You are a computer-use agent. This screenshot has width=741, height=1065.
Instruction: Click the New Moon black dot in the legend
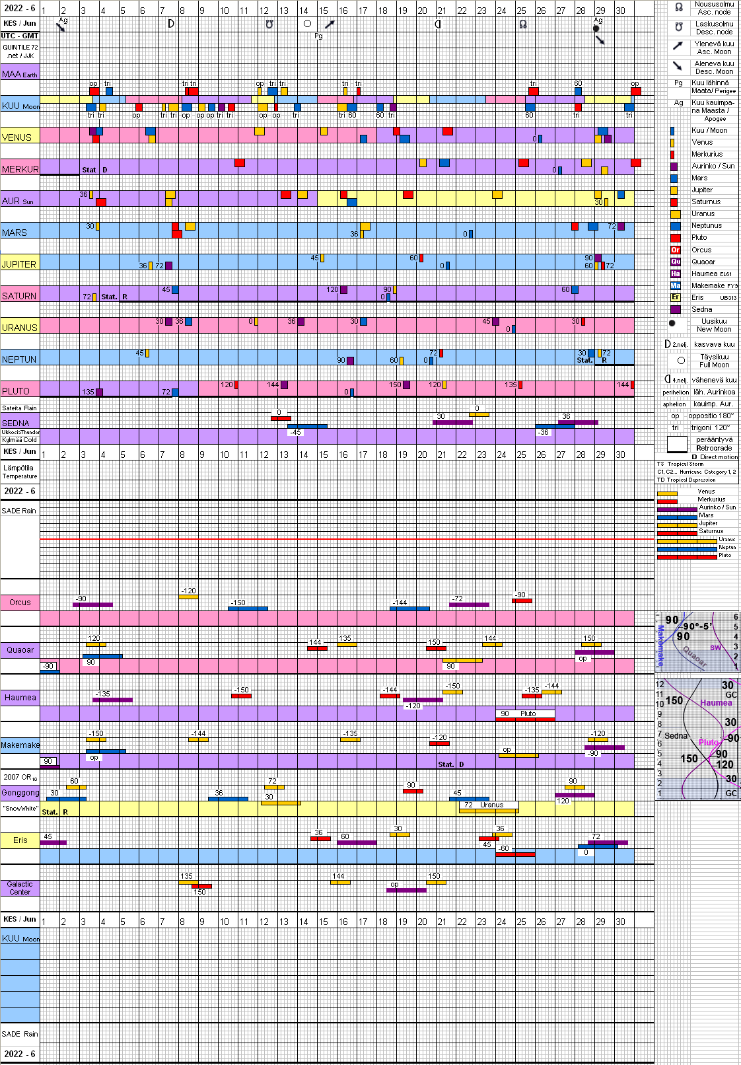tap(672, 324)
